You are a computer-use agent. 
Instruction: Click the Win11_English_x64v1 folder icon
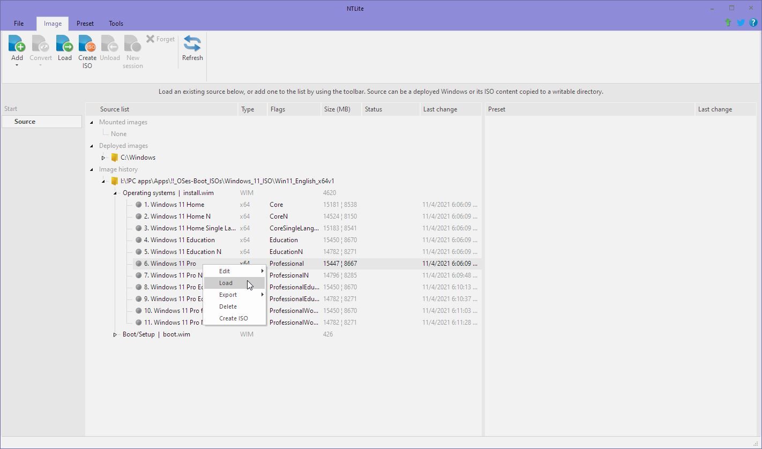tap(114, 181)
